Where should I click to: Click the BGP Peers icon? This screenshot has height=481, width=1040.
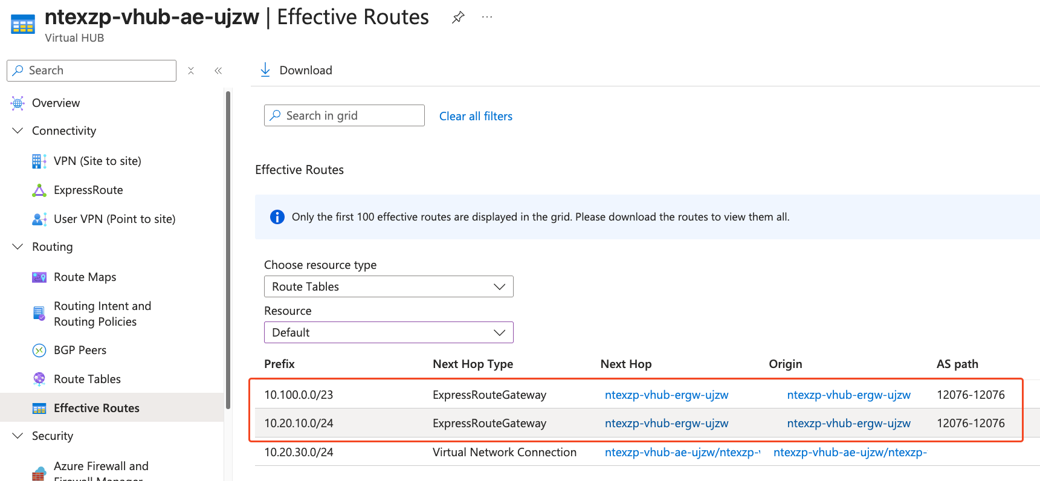[x=39, y=350]
